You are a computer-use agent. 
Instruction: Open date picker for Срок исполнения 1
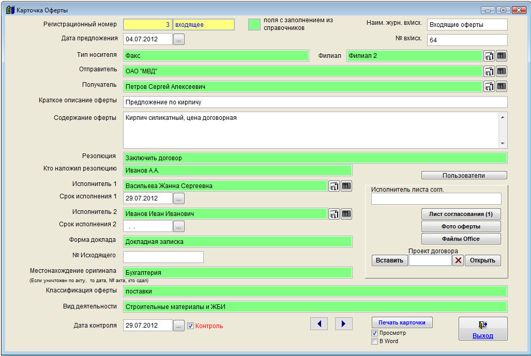pyautogui.click(x=178, y=198)
